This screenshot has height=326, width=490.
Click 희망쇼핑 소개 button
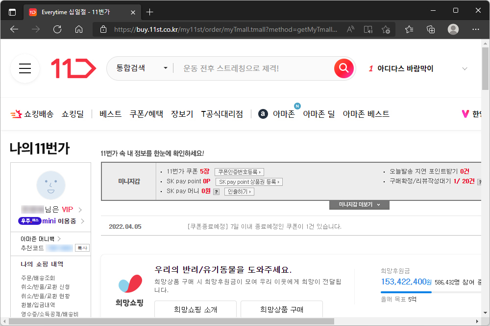pyautogui.click(x=196, y=309)
